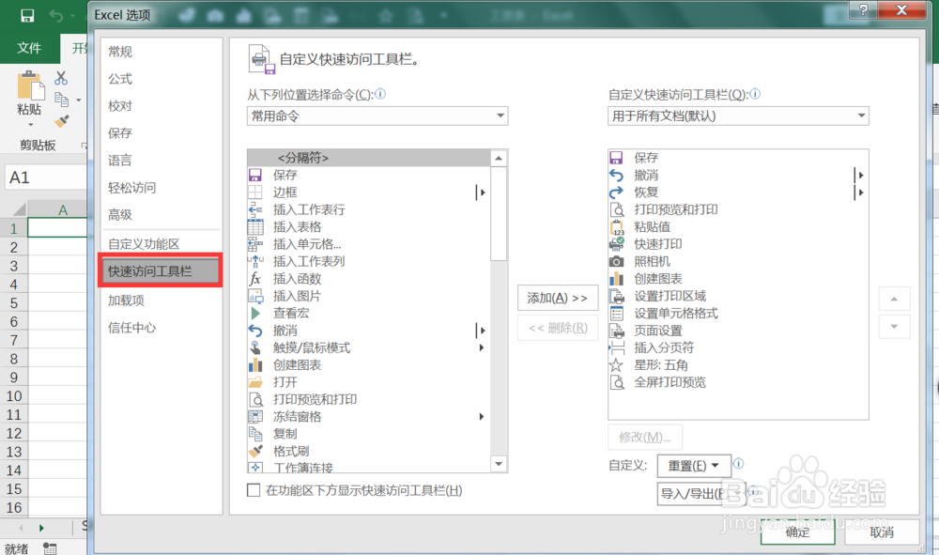
Task: Select 页面设置 in the right list
Action: [x=738, y=331]
